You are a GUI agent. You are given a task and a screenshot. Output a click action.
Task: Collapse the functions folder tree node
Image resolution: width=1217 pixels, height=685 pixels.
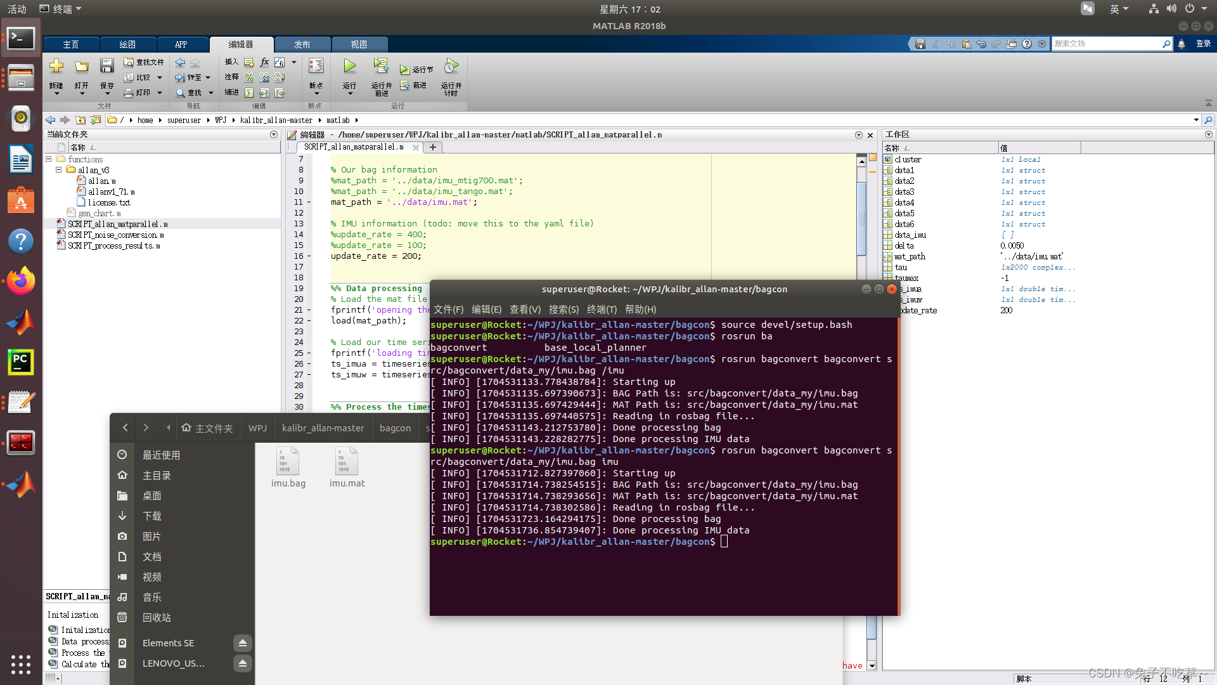tap(49, 159)
